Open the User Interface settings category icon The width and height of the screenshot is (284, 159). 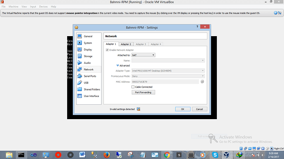pos(79,96)
